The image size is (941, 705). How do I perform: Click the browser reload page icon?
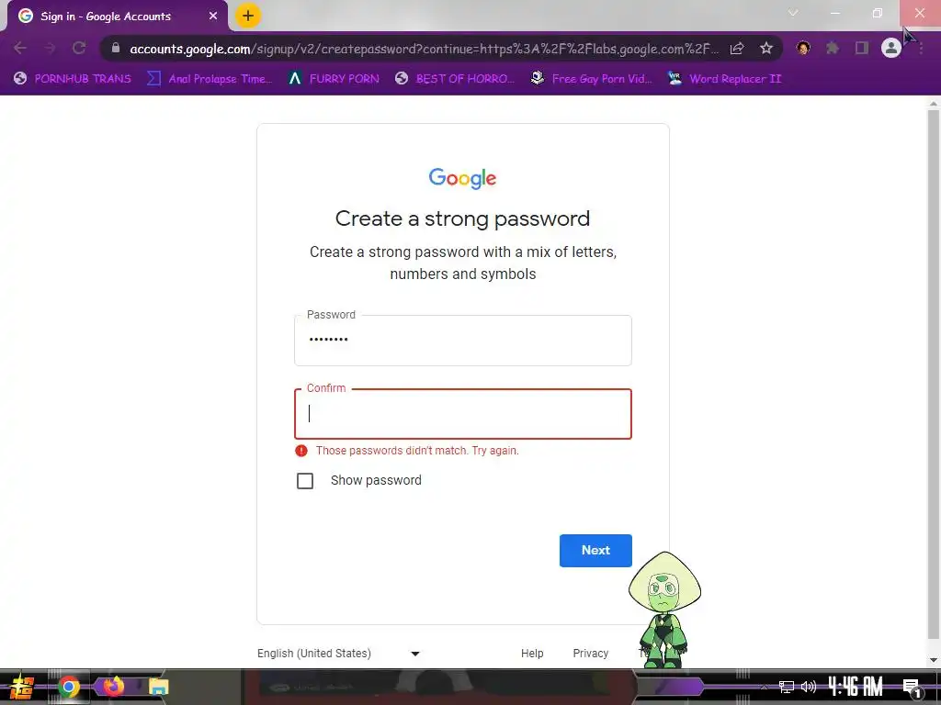pyautogui.click(x=79, y=48)
